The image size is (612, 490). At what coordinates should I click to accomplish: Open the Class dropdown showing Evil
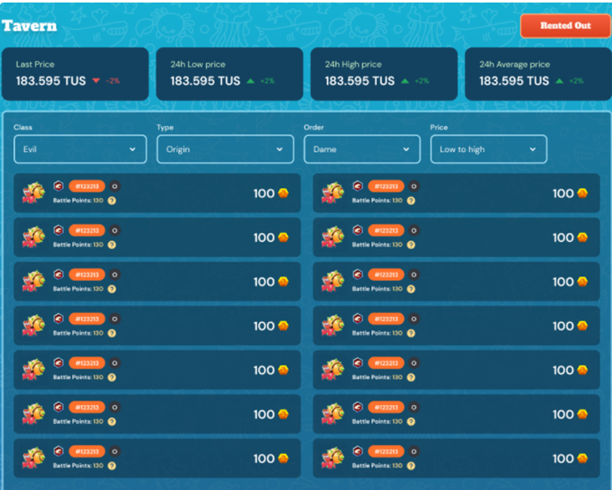point(80,149)
